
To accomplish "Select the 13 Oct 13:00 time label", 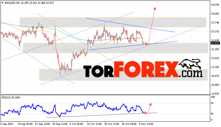I will tap(94, 124).
